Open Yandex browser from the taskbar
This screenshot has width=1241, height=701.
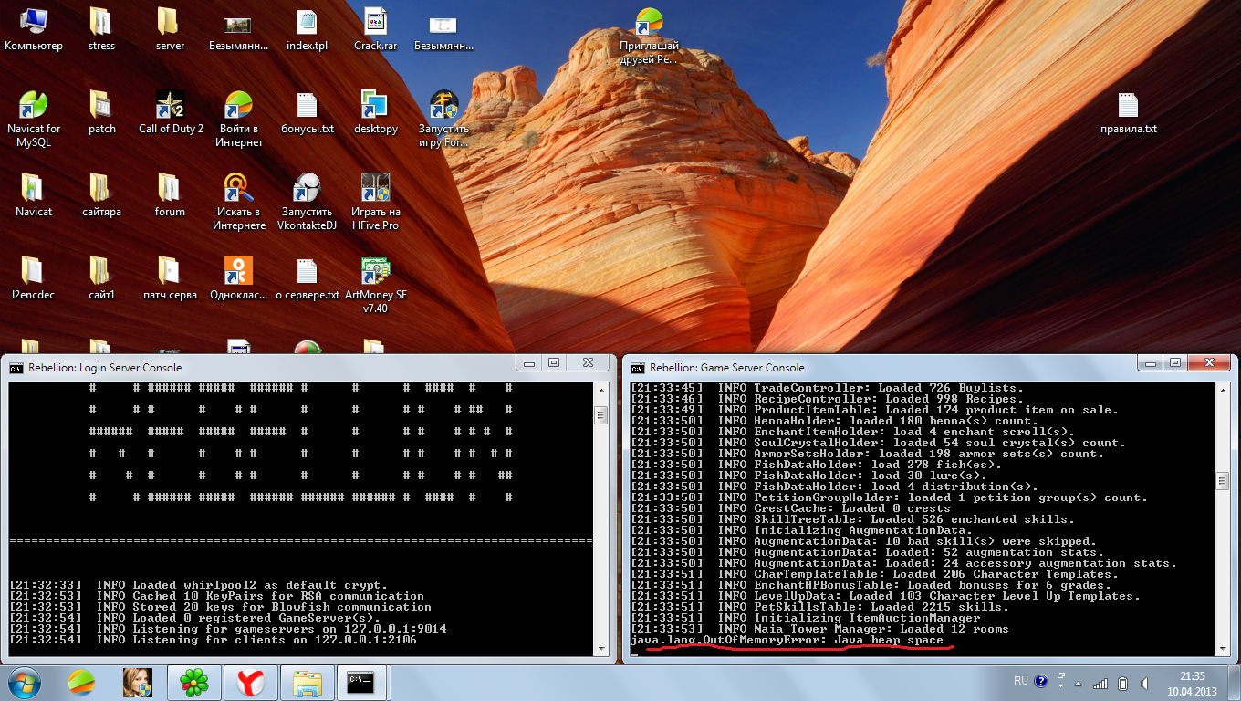[x=250, y=681]
